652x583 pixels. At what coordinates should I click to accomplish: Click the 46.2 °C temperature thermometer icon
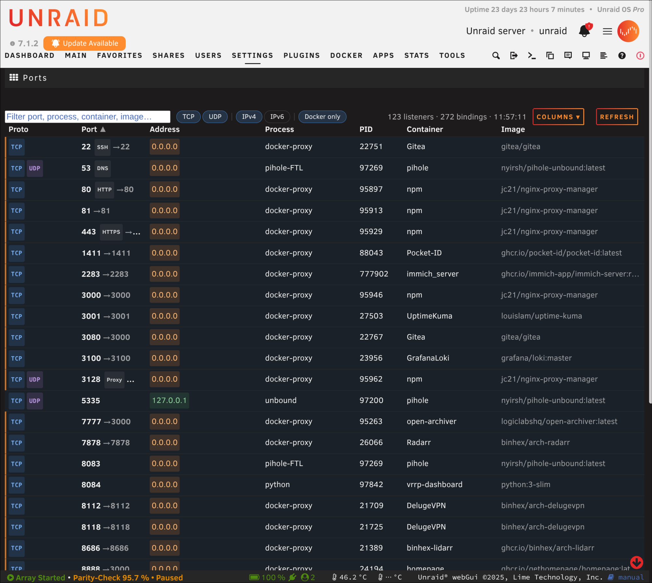coord(334,577)
